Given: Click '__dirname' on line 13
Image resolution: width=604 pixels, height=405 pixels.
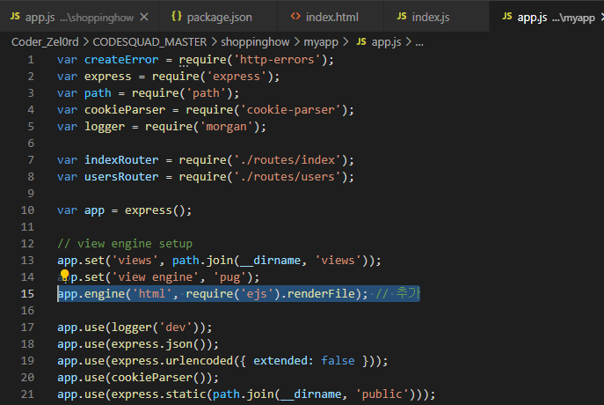Looking at the screenshot, I should point(270,261).
